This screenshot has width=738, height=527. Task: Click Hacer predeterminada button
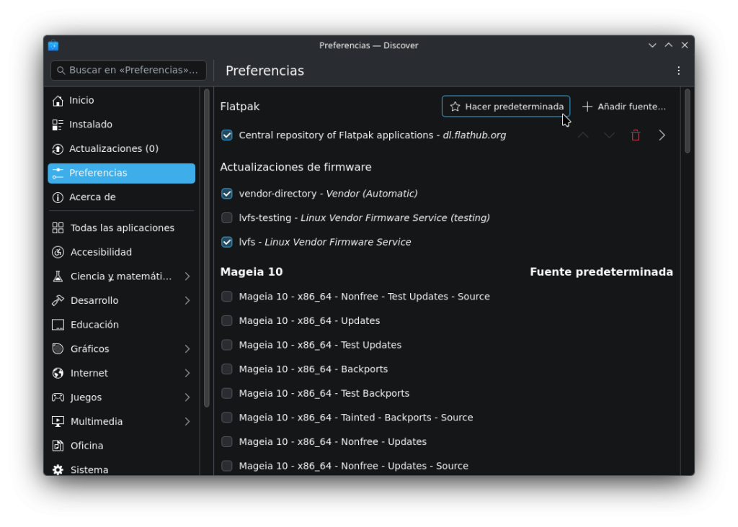point(506,107)
